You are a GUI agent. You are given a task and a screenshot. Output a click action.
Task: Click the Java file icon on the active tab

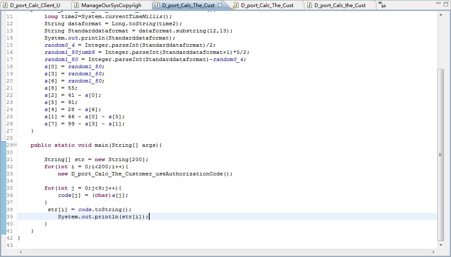click(x=157, y=5)
